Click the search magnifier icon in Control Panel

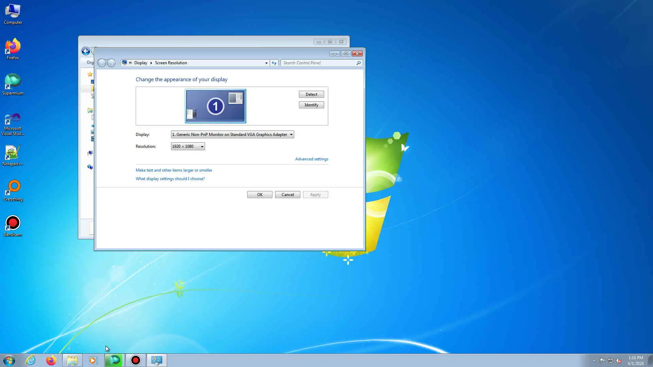point(358,63)
